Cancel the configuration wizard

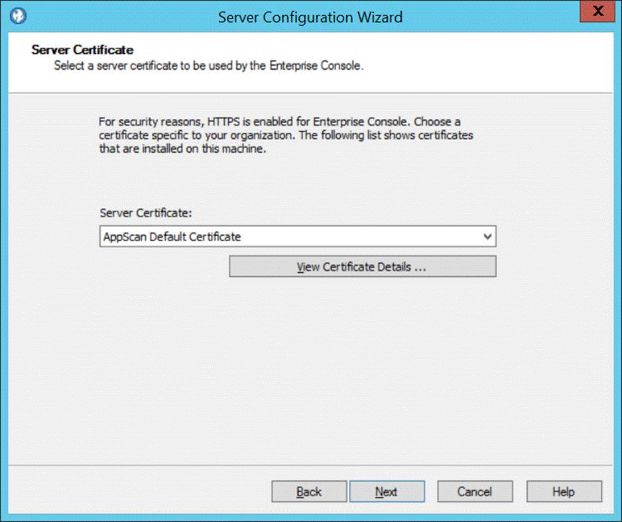point(475,492)
